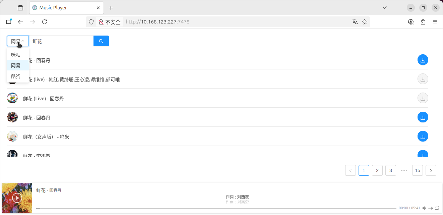Screen dimensions: 443x215
Task: Click the play order arrow icon
Action: pos(431,208)
